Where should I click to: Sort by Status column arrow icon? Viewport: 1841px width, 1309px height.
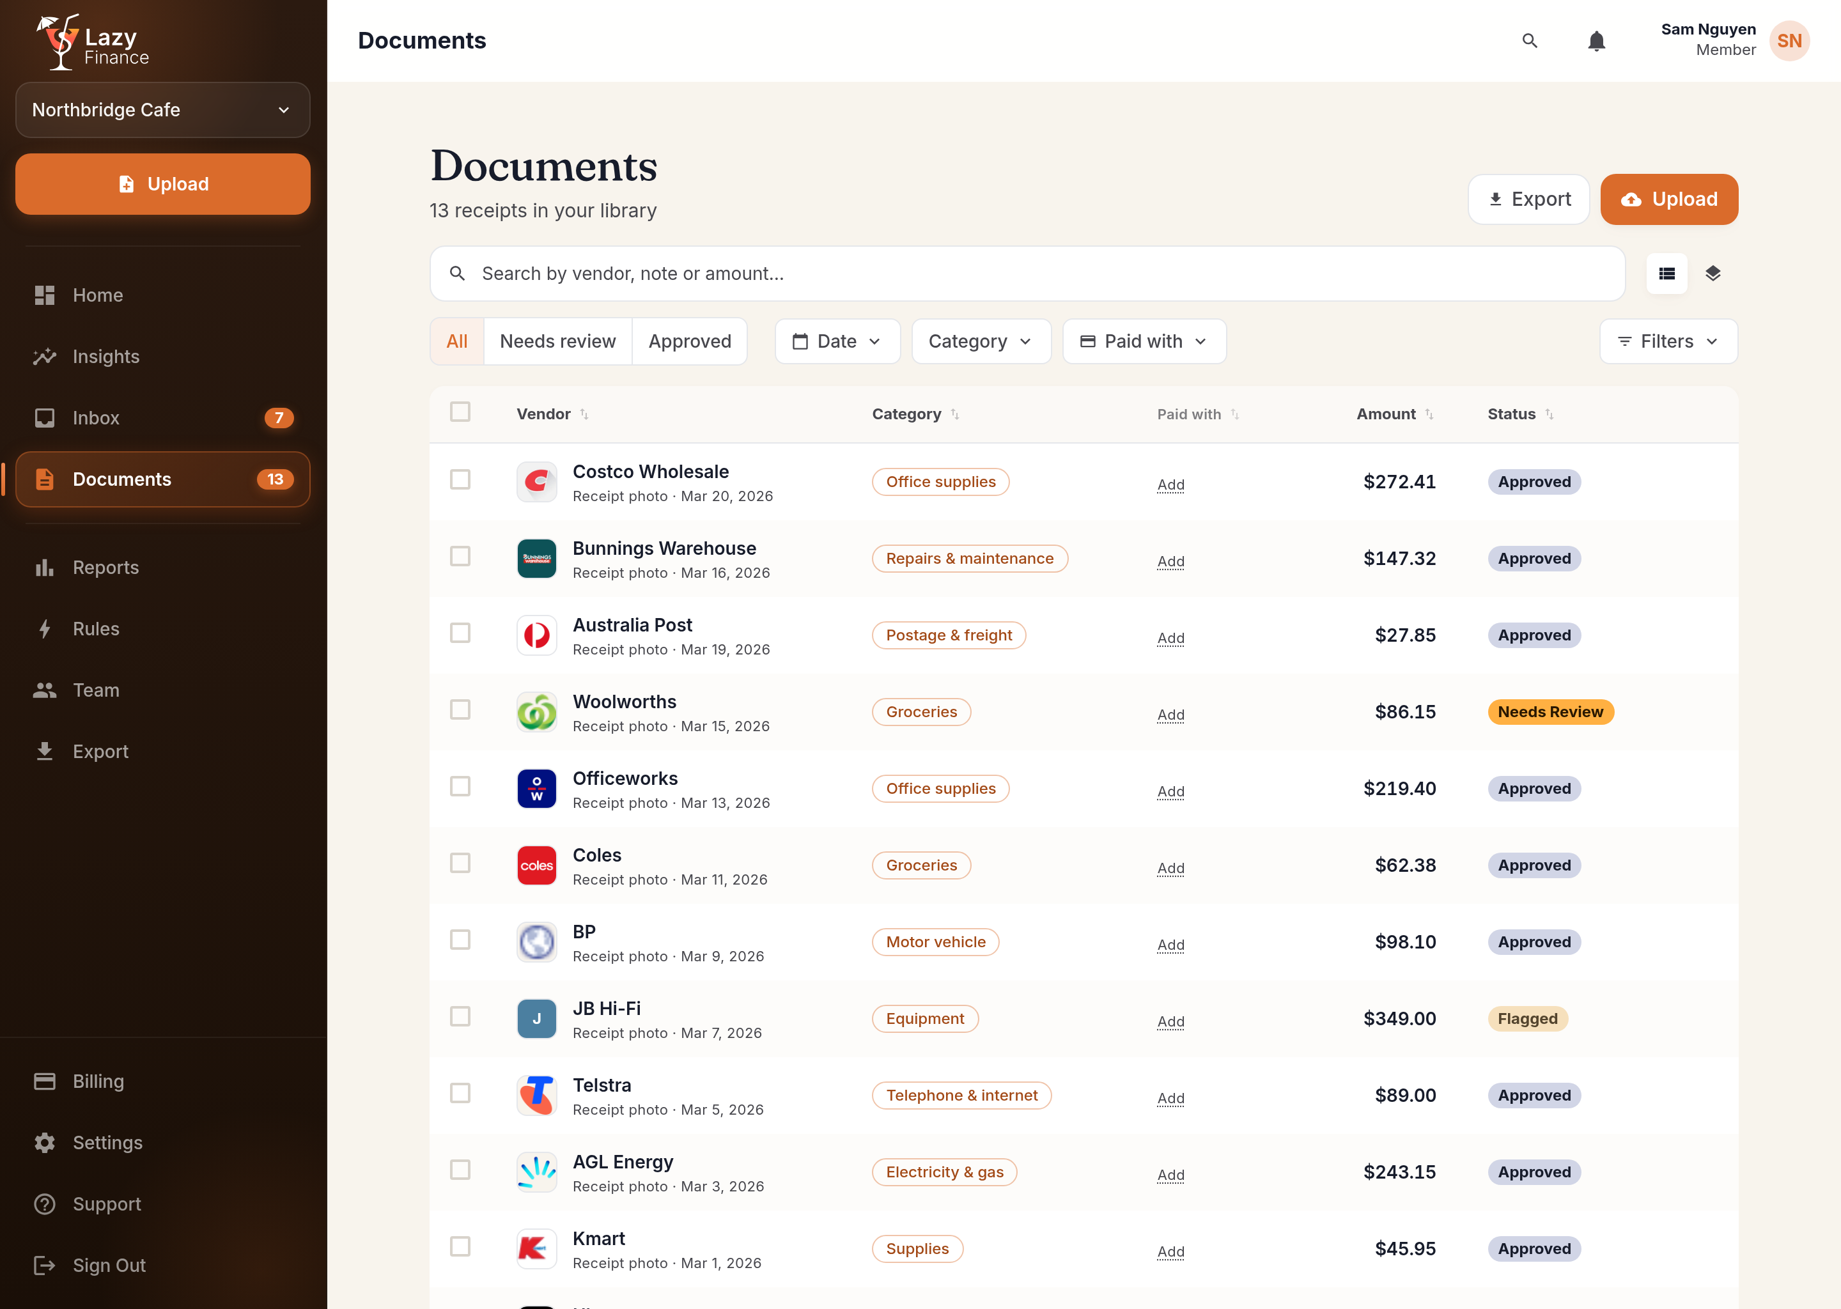coord(1548,414)
